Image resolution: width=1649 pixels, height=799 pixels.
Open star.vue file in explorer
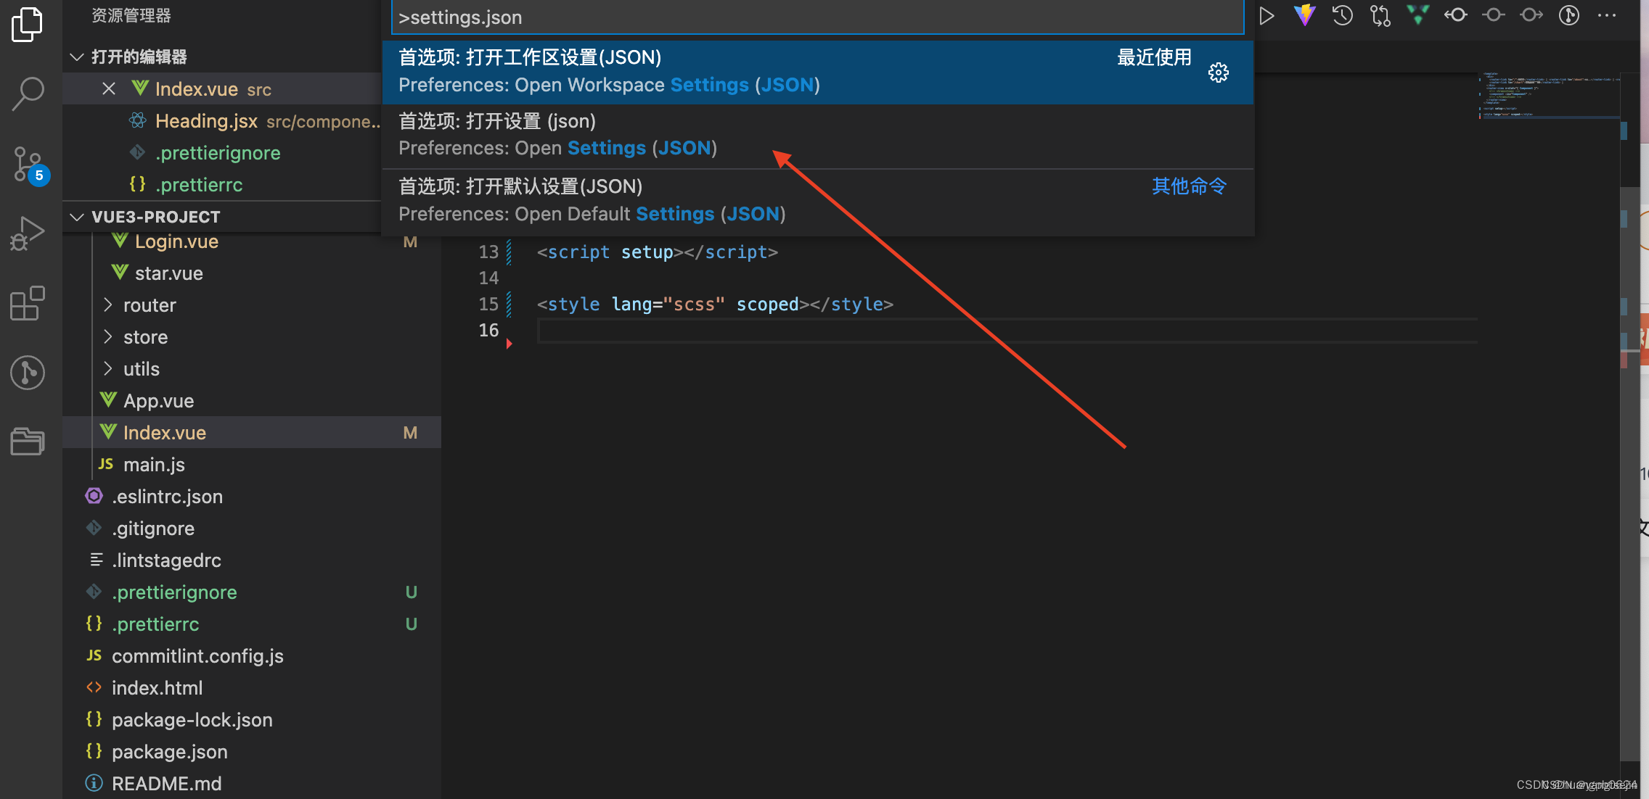pyautogui.click(x=252, y=273)
